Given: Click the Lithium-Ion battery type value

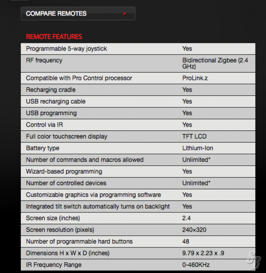Looking at the screenshot, I should 197,148.
